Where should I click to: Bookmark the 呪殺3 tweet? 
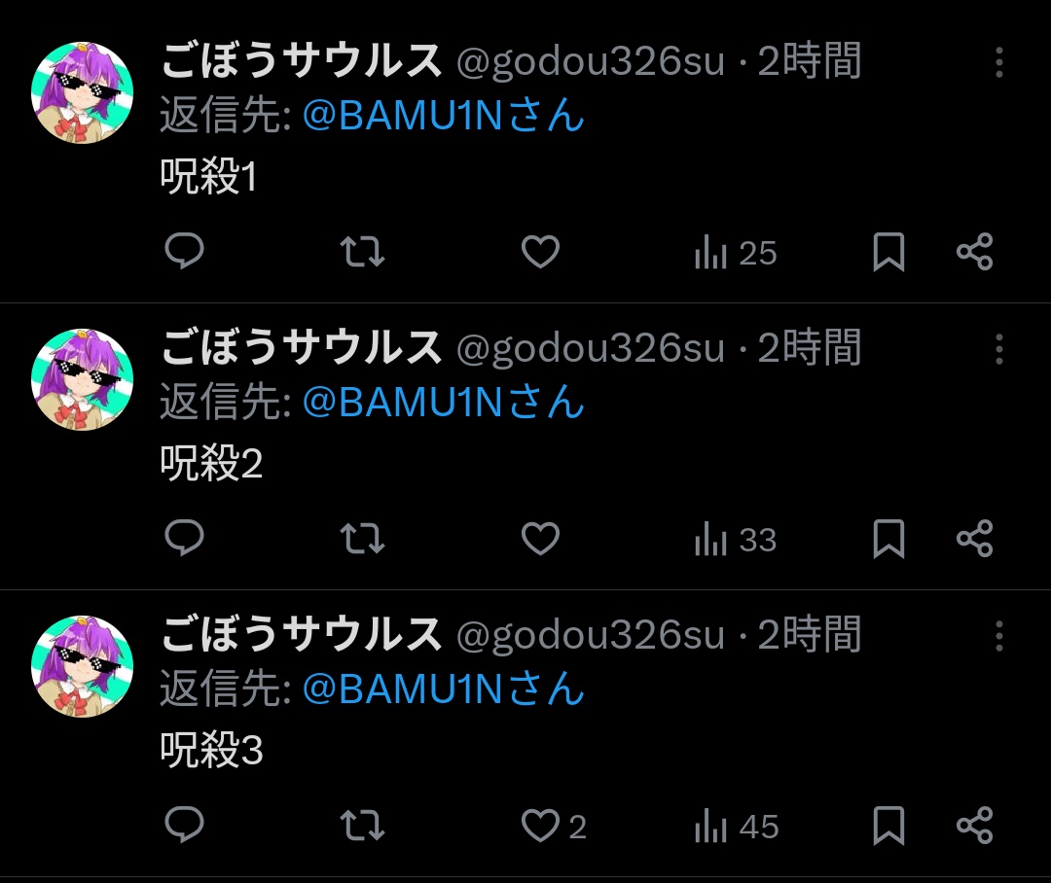click(x=888, y=826)
